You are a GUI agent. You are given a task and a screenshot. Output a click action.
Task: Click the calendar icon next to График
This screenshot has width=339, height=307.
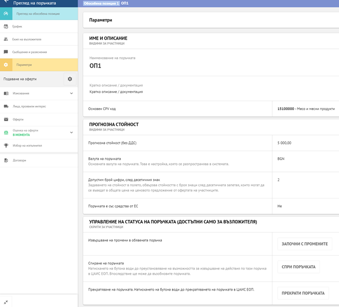pos(6,26)
